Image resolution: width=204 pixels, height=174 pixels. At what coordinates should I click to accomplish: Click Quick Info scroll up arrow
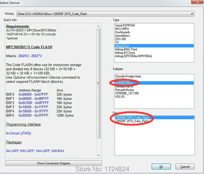click(99, 26)
